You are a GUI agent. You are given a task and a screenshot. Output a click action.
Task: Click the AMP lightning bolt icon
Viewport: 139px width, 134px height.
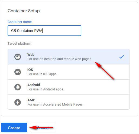pos(18,102)
